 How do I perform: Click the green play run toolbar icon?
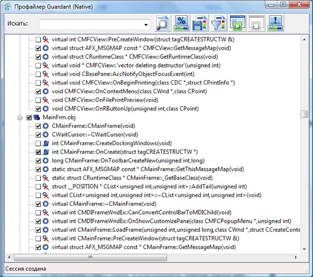(x=238, y=23)
